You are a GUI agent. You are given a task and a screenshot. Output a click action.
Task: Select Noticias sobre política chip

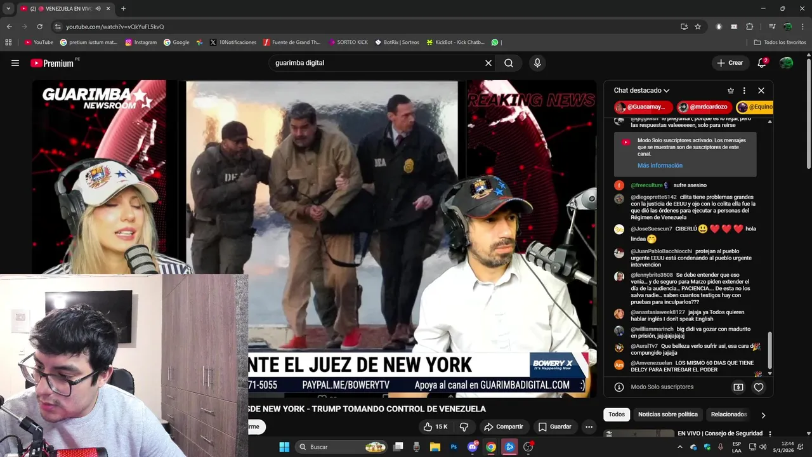pos(668,414)
